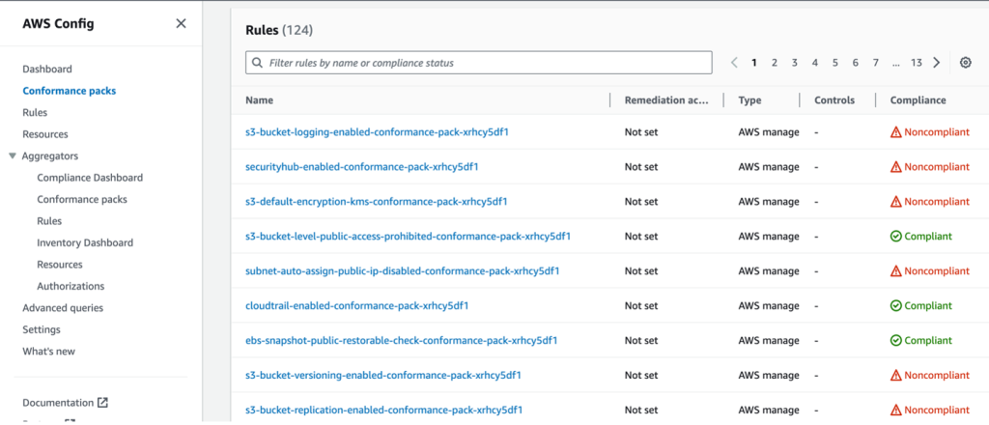989x425 pixels.
Task: Go to next page of rules
Action: coord(937,63)
